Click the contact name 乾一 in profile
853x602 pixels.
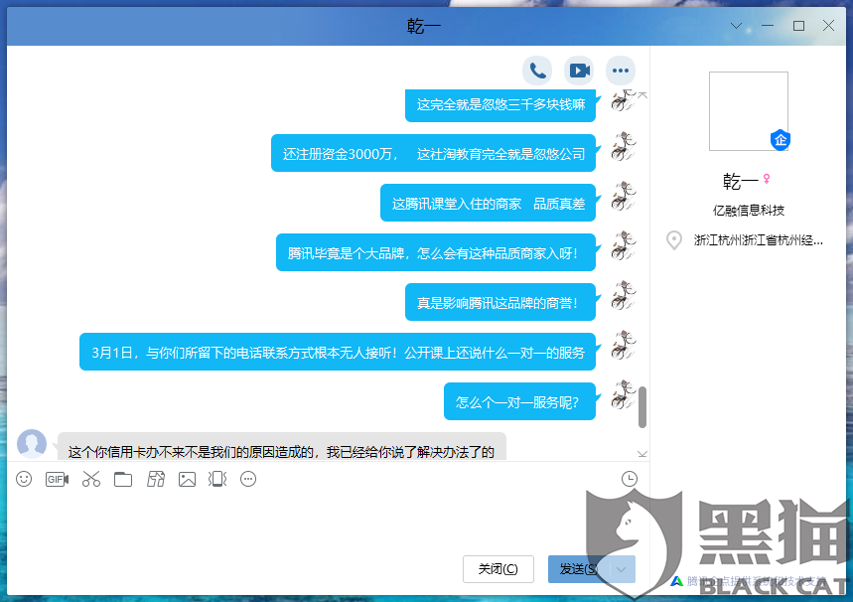point(740,181)
